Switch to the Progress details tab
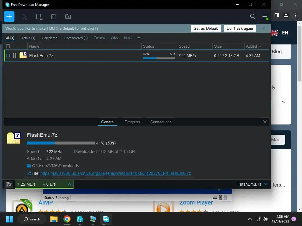Viewport: 302px width, 226px height. (x=132, y=122)
